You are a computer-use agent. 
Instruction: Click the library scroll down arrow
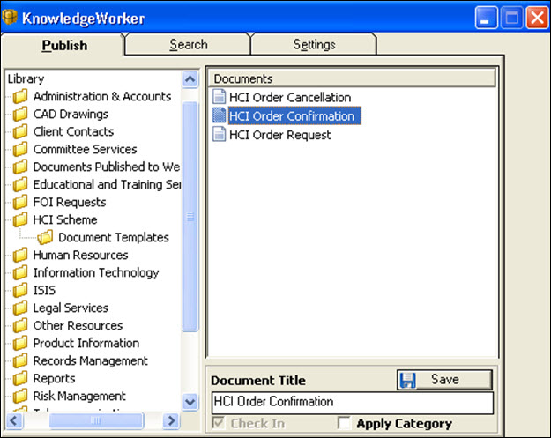click(190, 402)
